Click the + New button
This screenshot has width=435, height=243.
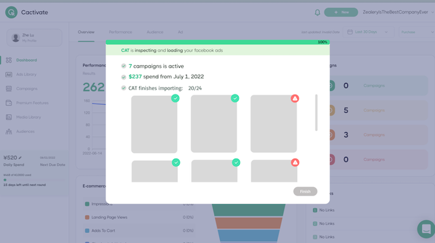tap(341, 12)
